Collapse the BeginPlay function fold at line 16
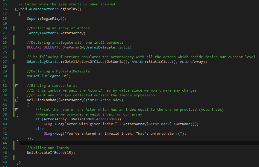Viewport: 259px width, 167px height. pos(16,9)
